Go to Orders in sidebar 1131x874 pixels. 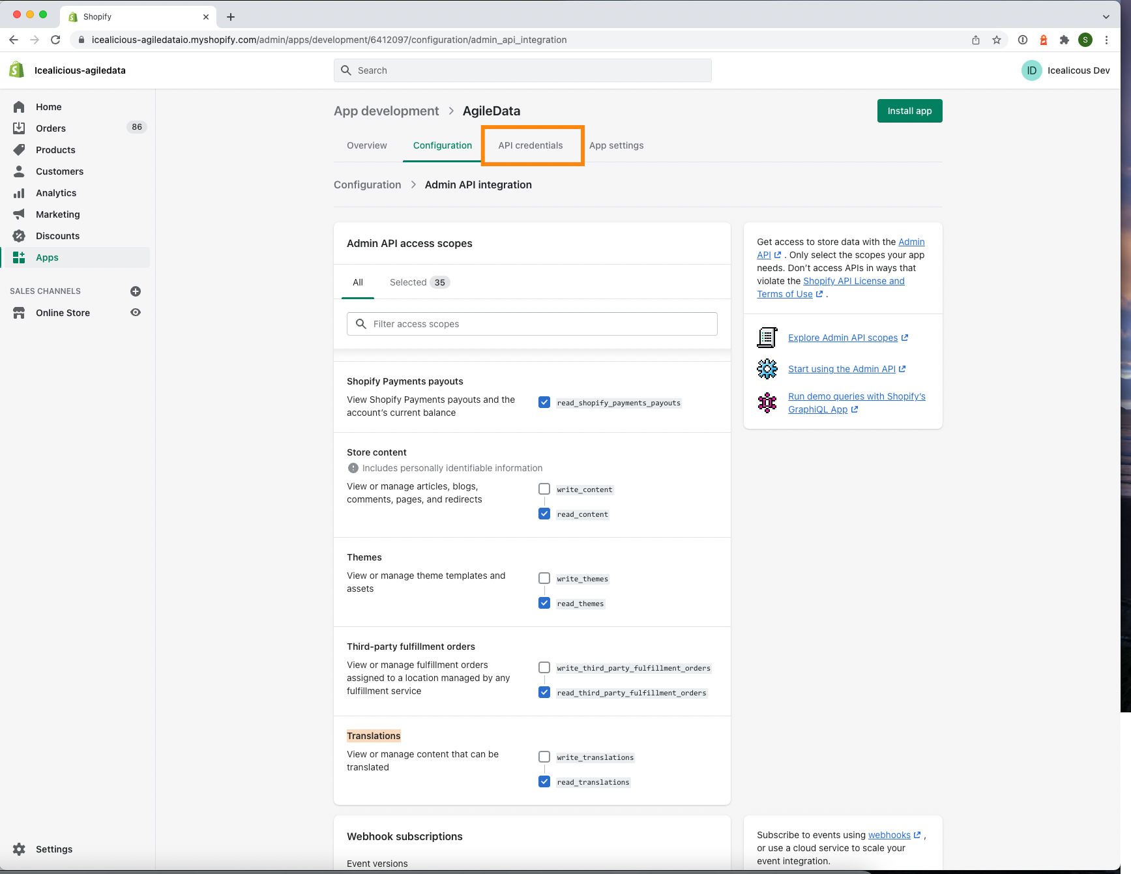pyautogui.click(x=51, y=128)
